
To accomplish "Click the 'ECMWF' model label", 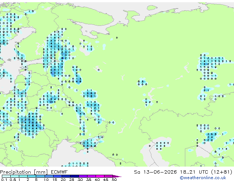I will [59, 172].
